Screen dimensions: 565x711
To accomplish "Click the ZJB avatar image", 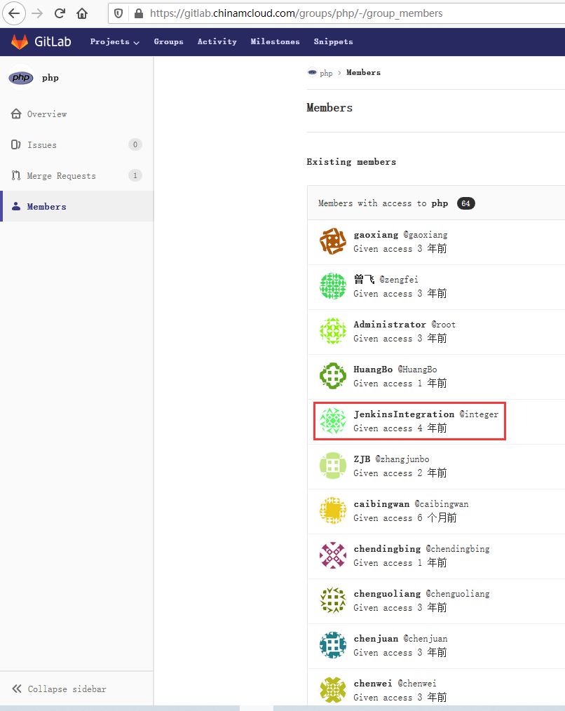I will (333, 466).
